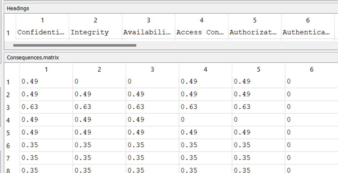Screen dimensions: 338x173
Task: Click matrix row 2, column 6 cell '0'
Action: point(311,94)
